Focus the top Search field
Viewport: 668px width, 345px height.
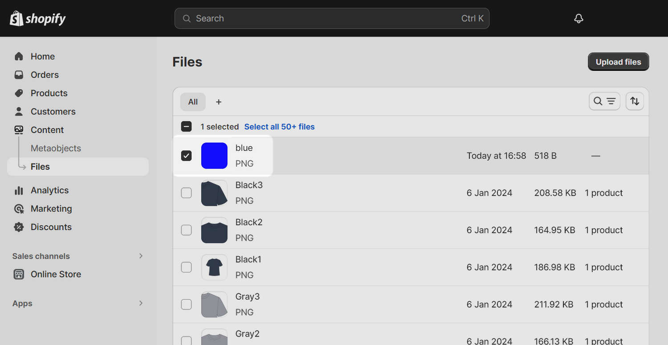click(332, 18)
